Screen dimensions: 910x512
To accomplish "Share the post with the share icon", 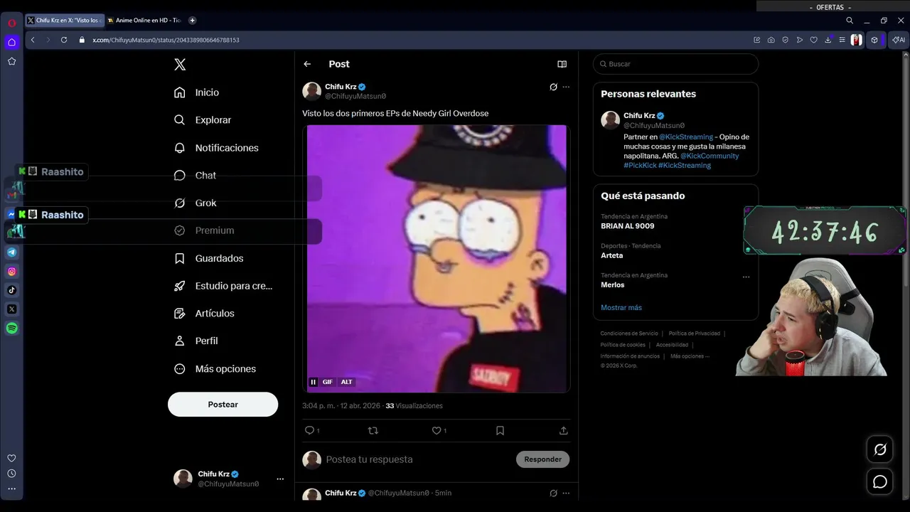I will [563, 430].
